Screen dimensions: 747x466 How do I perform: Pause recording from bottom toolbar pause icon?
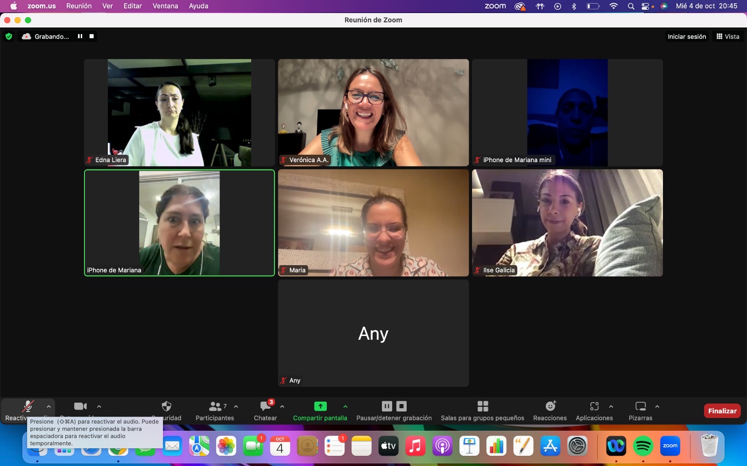tap(387, 406)
